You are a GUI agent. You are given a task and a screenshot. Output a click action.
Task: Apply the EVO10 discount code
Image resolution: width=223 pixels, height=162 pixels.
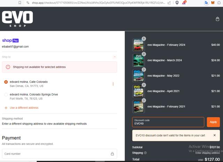[213, 122]
